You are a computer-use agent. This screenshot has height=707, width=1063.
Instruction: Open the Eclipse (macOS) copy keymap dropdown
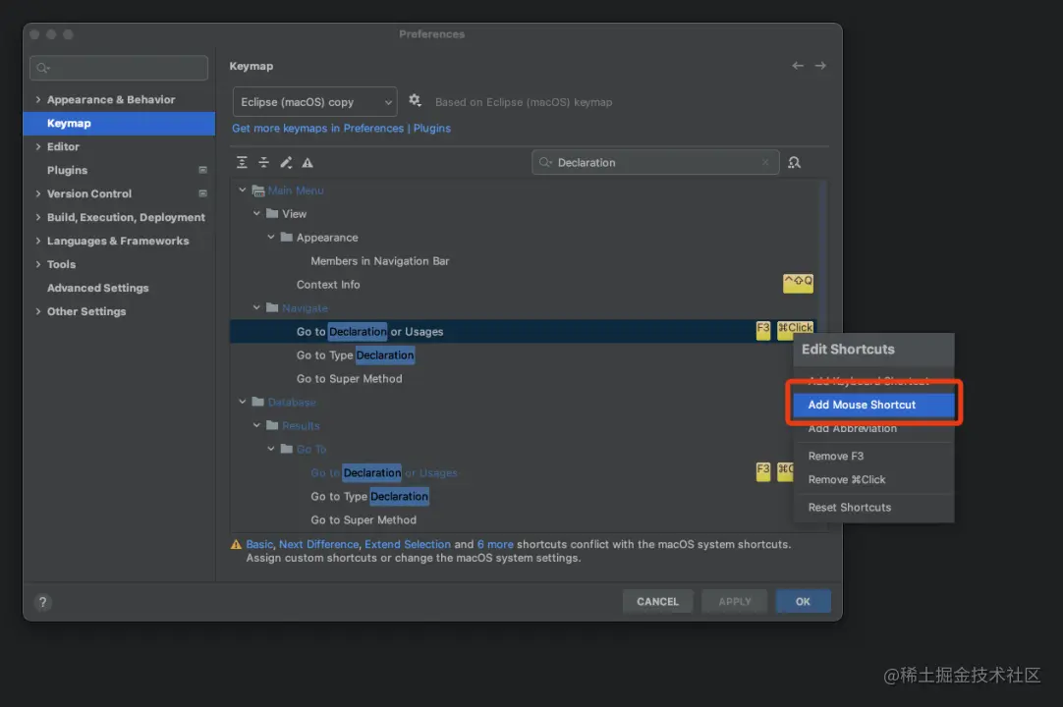click(x=314, y=102)
